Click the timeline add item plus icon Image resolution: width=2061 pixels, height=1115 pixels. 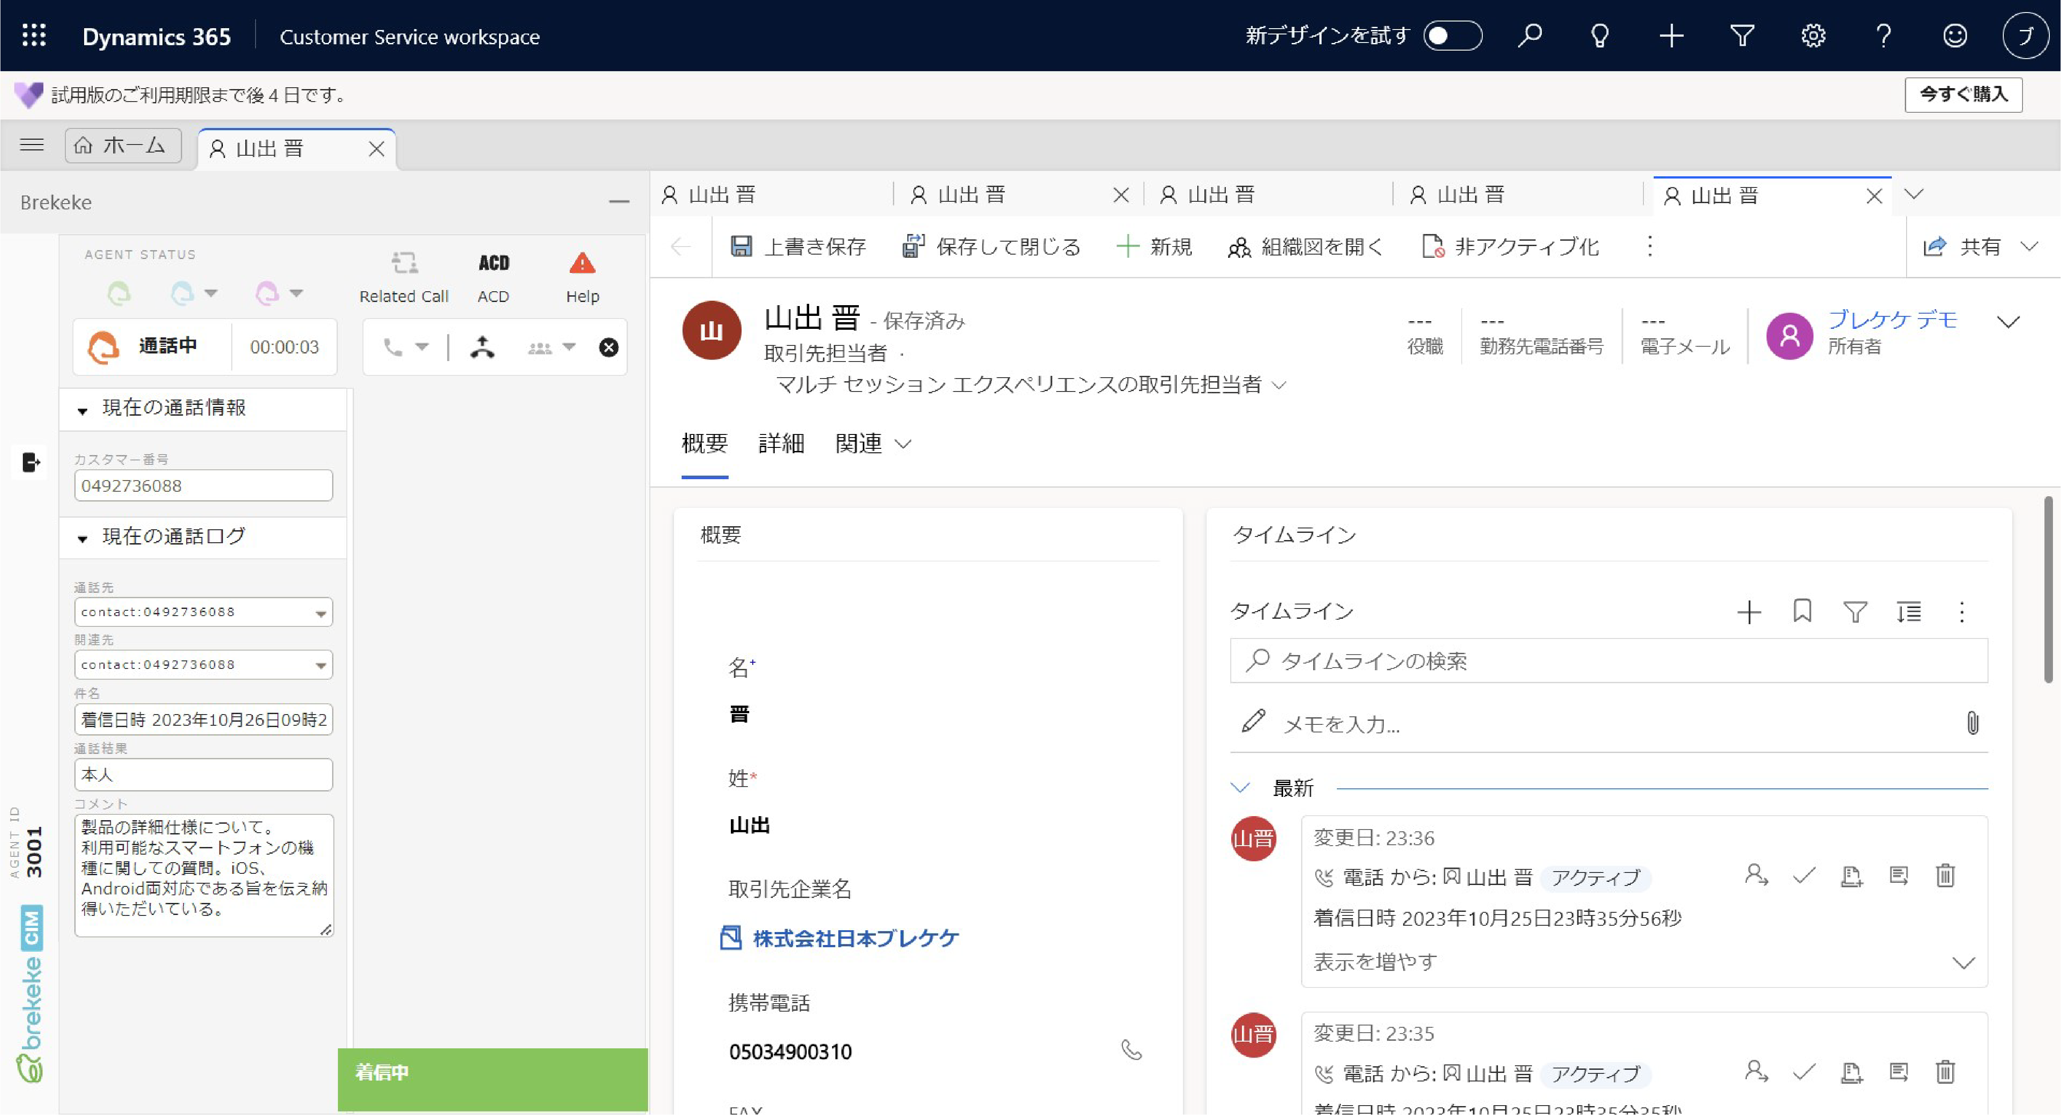tap(1751, 613)
